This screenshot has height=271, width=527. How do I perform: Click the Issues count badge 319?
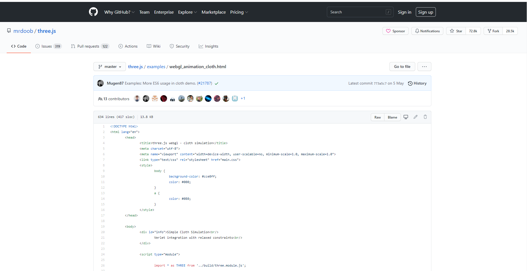(58, 46)
